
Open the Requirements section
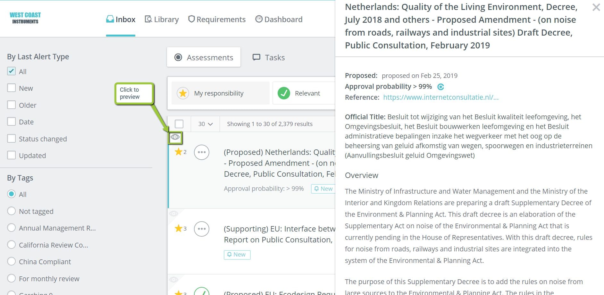coord(217,19)
